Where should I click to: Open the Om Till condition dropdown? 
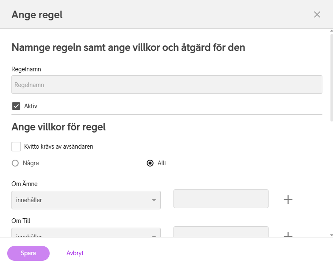pos(86,233)
